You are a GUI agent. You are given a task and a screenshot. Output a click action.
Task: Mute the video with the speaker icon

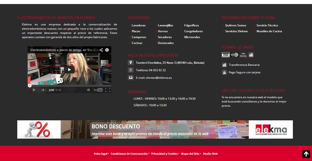(44, 90)
